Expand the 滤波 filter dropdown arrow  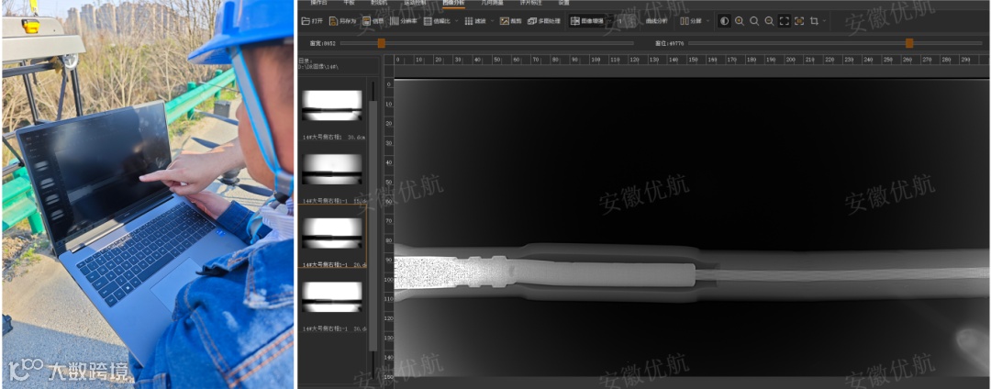click(492, 21)
